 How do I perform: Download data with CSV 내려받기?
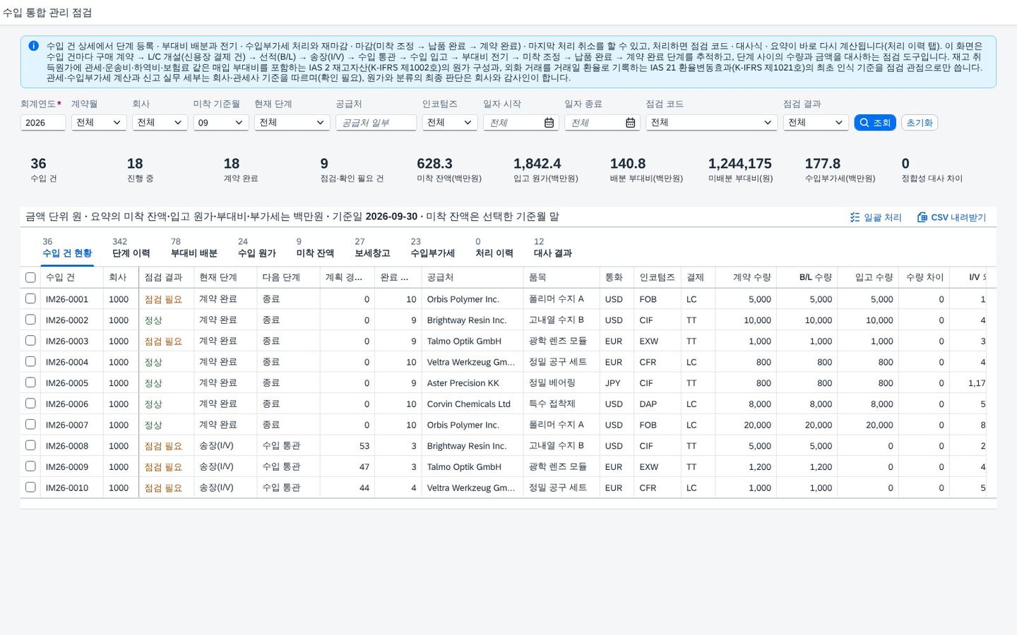(951, 217)
